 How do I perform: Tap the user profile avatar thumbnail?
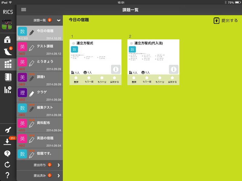[x=8, y=25]
